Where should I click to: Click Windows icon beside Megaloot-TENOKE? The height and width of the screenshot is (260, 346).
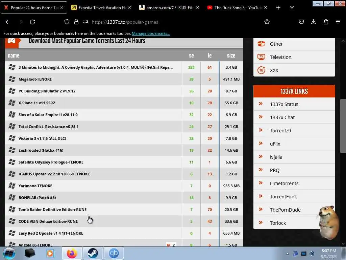pyautogui.click(x=12, y=79)
